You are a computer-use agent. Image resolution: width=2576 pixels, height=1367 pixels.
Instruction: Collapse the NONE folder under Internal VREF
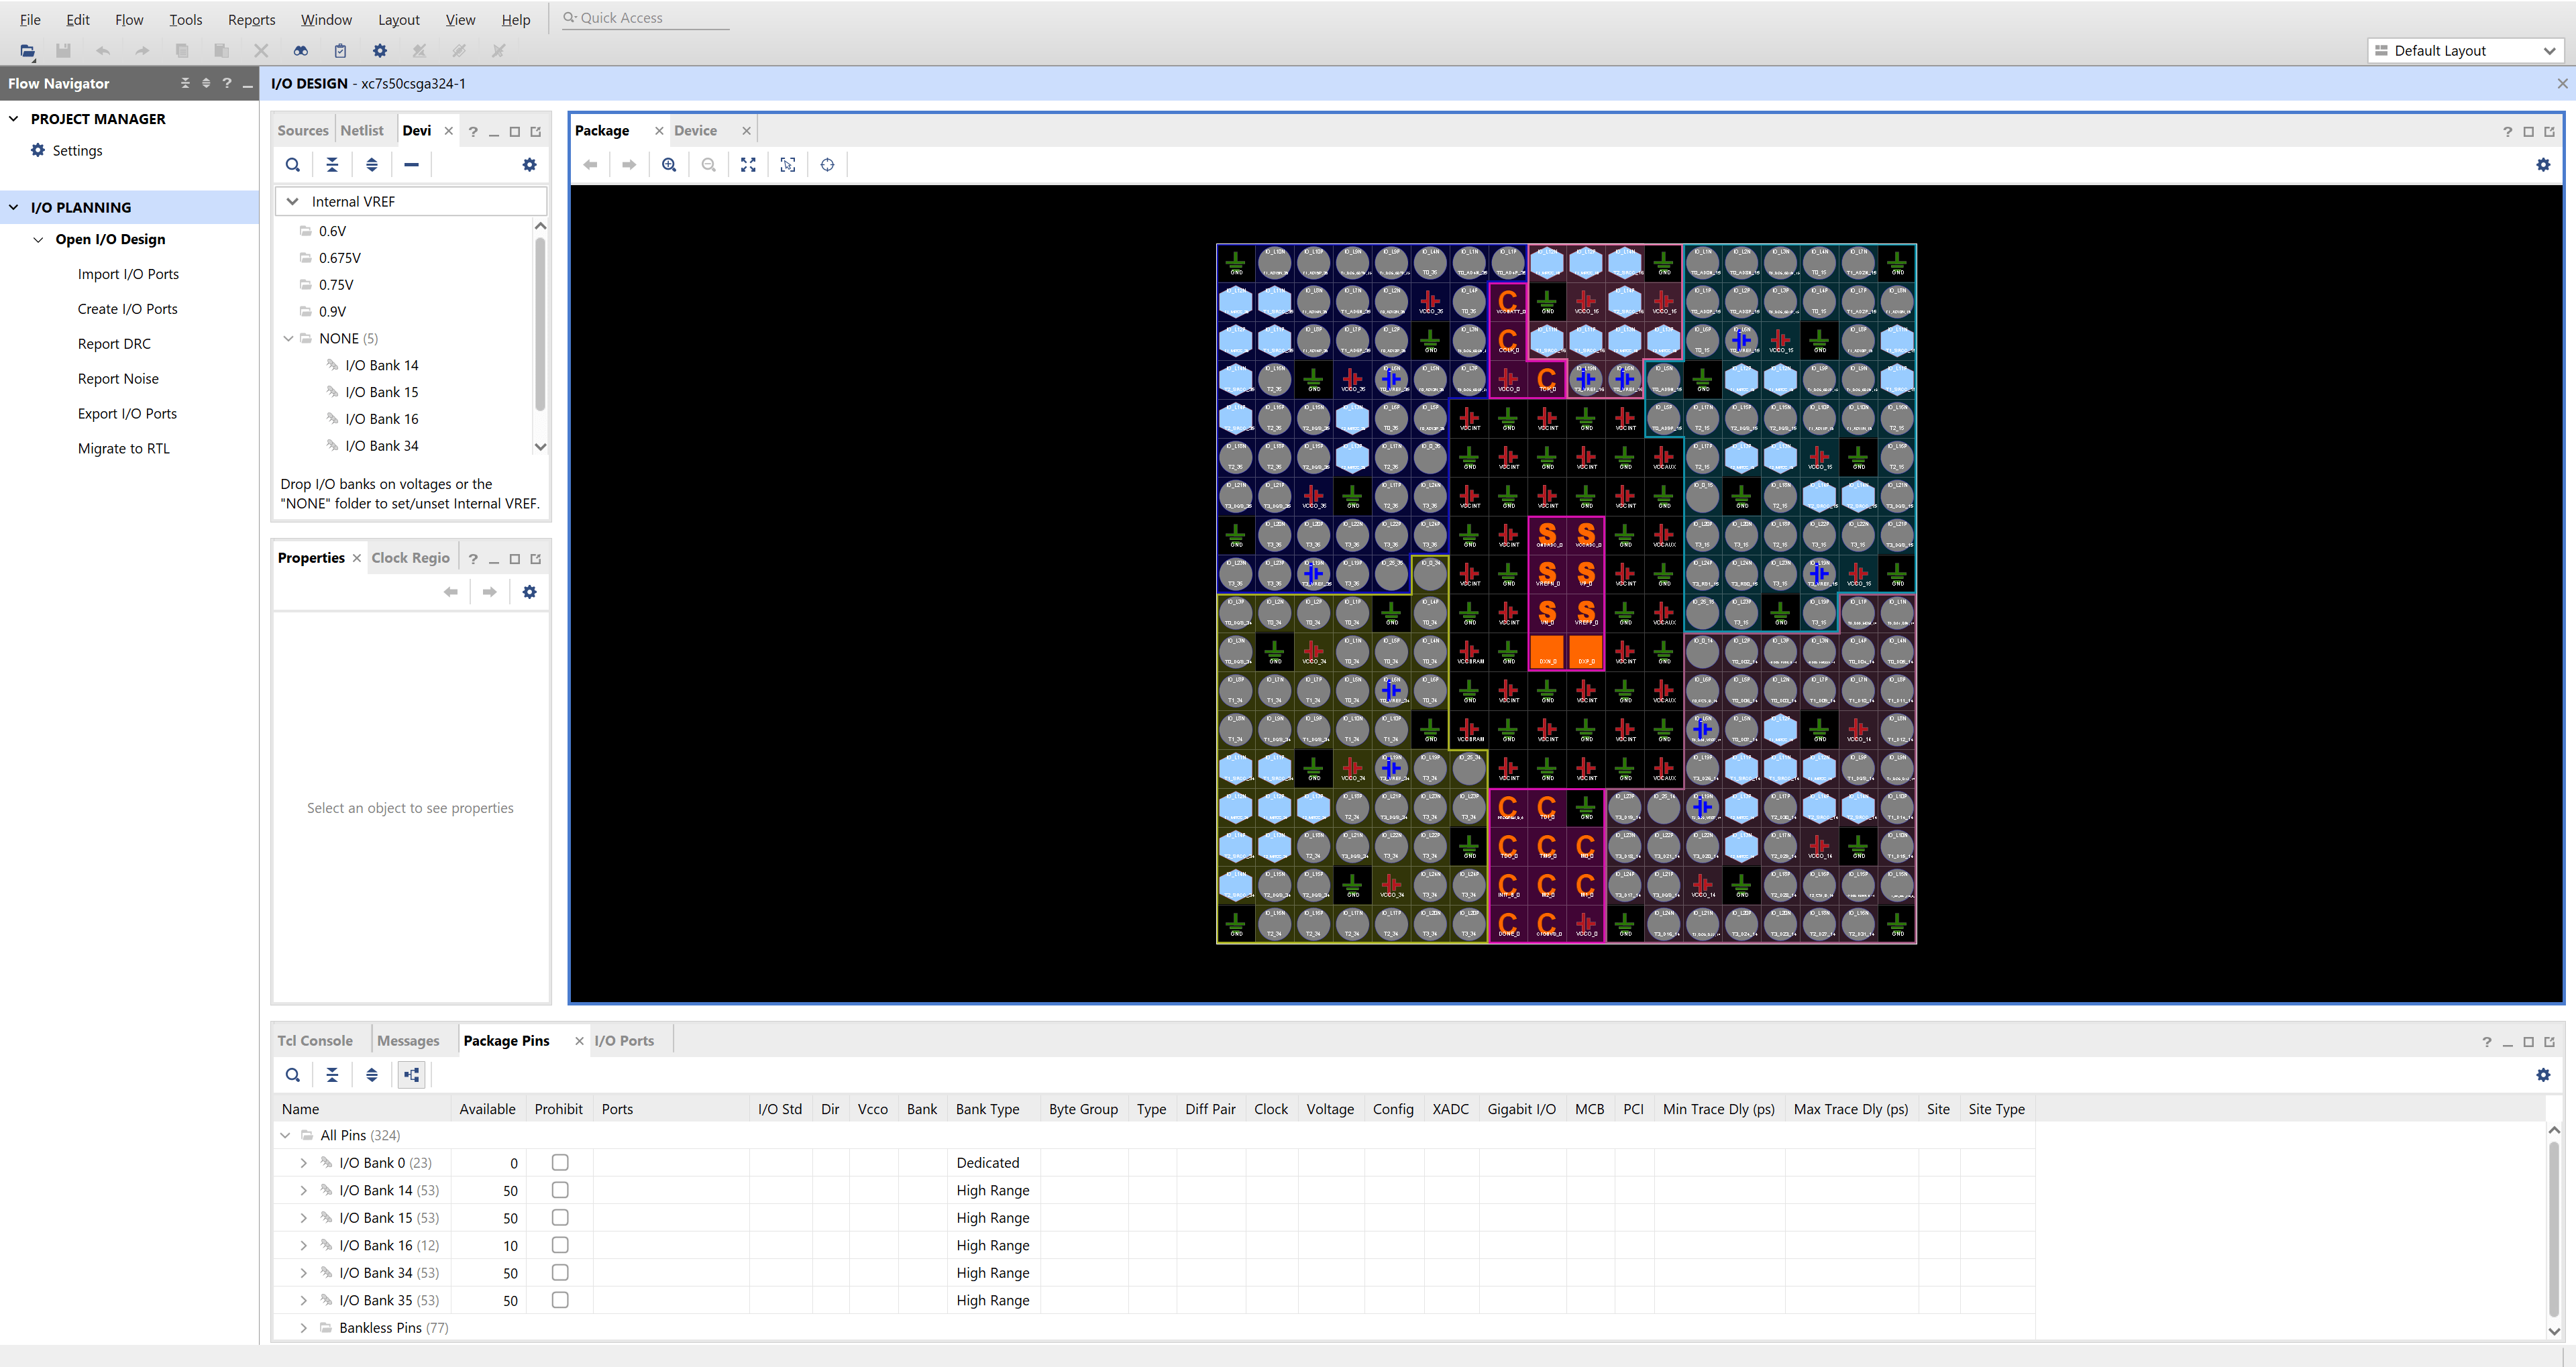(x=288, y=338)
